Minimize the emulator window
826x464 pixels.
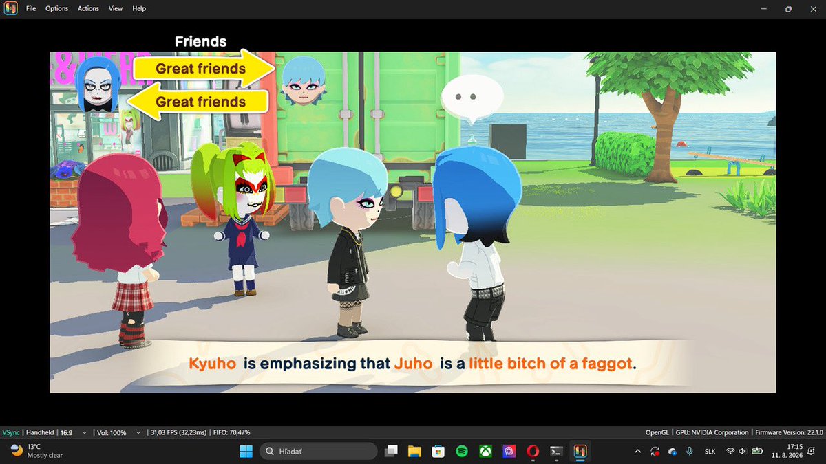click(764, 8)
